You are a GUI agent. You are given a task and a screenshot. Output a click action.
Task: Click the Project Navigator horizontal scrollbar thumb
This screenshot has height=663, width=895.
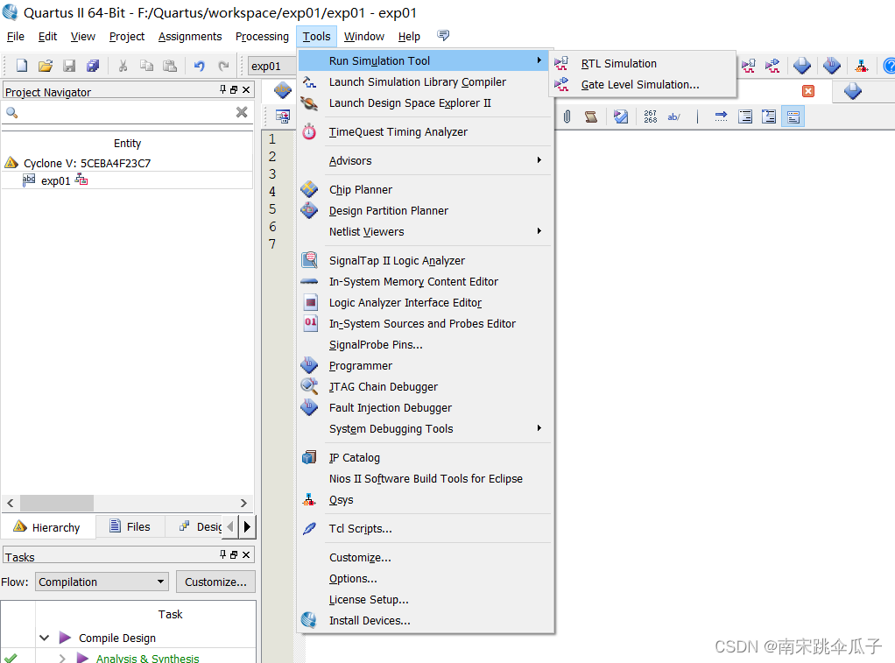[57, 503]
